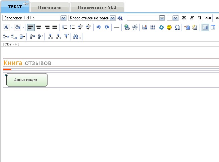219x162 pixels.
Task: Expand the font size dropdown
Action: click(x=175, y=18)
